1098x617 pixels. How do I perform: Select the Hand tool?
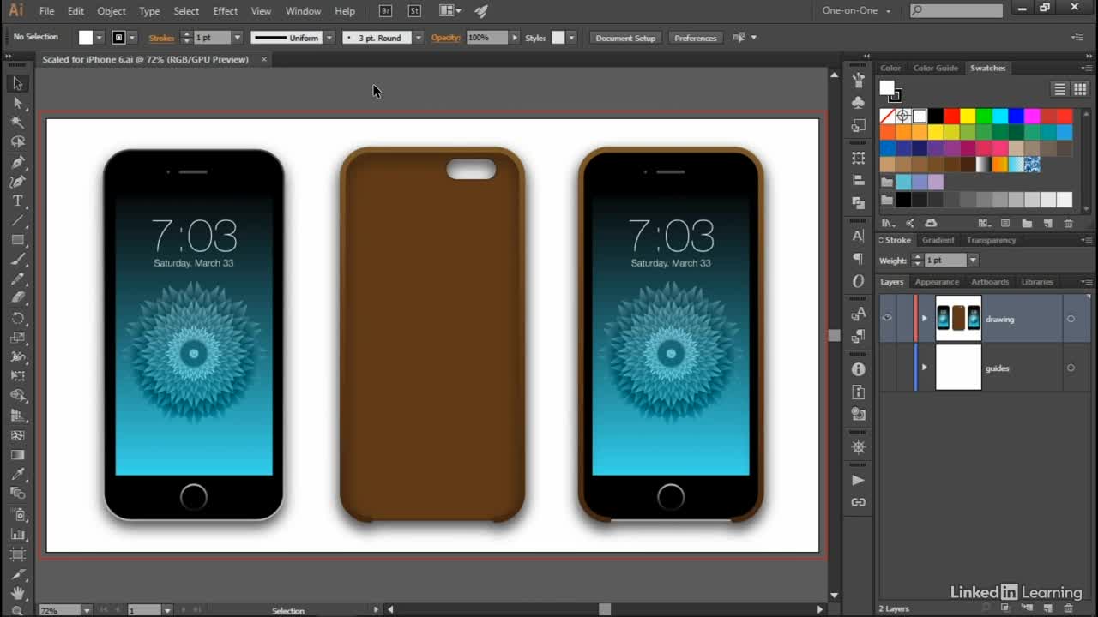pyautogui.click(x=17, y=593)
